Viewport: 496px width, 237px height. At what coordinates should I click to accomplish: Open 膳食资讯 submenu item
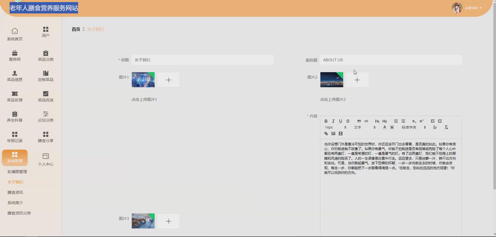(x=15, y=192)
